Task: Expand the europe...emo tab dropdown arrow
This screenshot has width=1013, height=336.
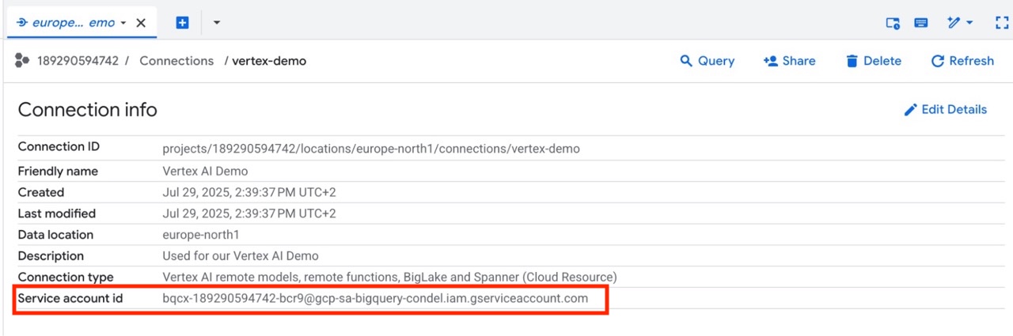Action: pyautogui.click(x=123, y=23)
